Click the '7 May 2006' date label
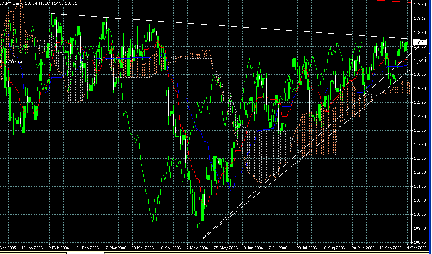 tap(197, 248)
